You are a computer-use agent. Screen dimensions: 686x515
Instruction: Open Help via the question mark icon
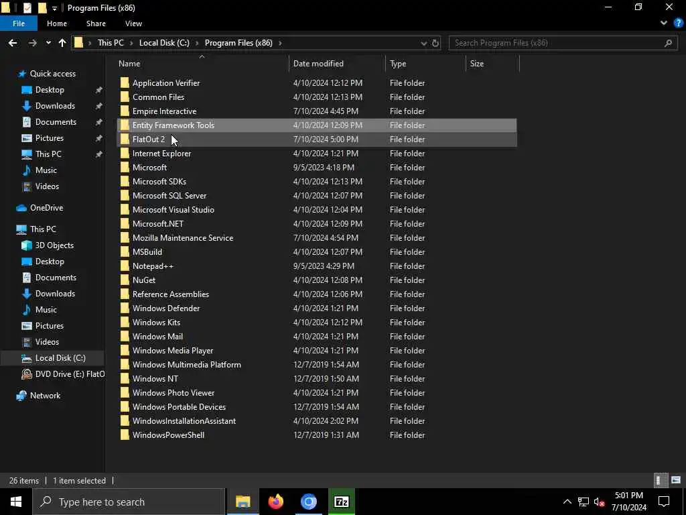click(x=678, y=23)
